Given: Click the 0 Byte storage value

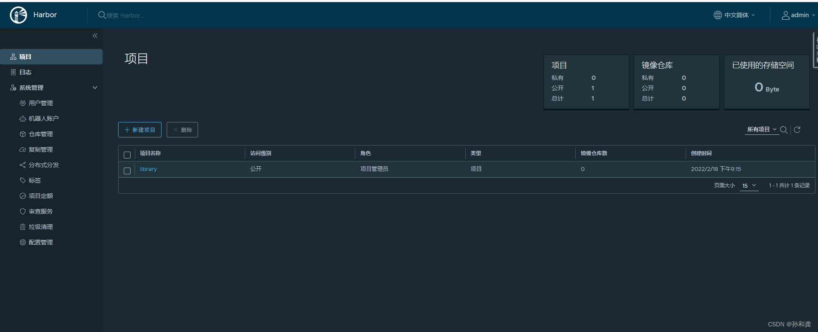Looking at the screenshot, I should point(767,88).
